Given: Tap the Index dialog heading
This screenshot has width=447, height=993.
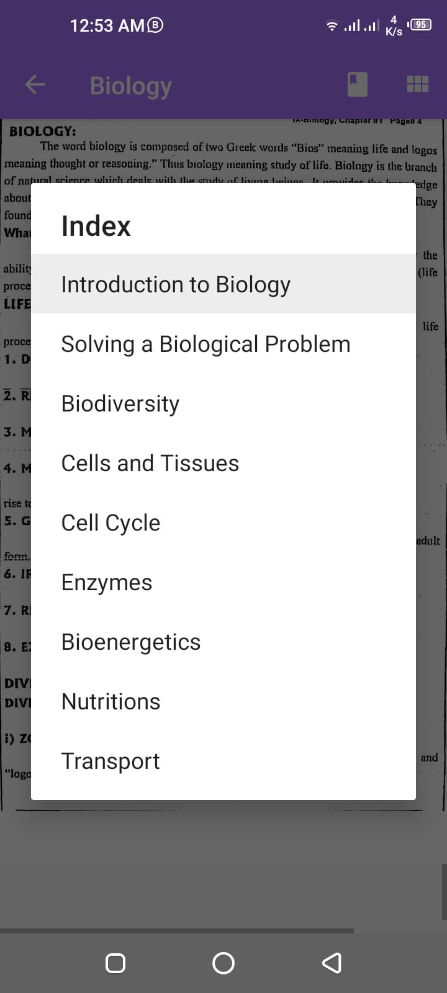Looking at the screenshot, I should pyautogui.click(x=96, y=226).
